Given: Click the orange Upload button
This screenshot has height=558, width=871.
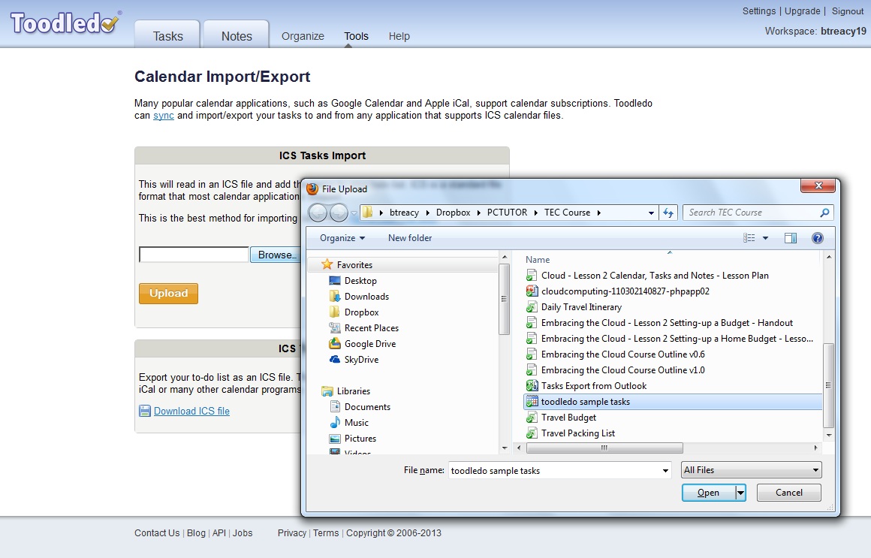Looking at the screenshot, I should [x=168, y=294].
